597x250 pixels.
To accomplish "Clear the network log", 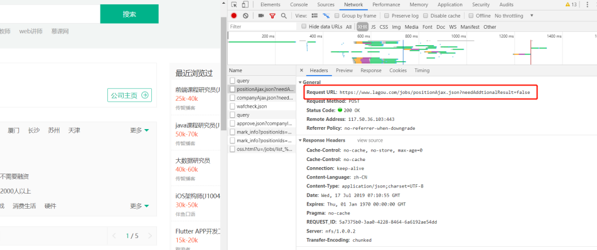I will [245, 16].
